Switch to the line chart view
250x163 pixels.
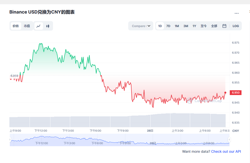[38, 26]
